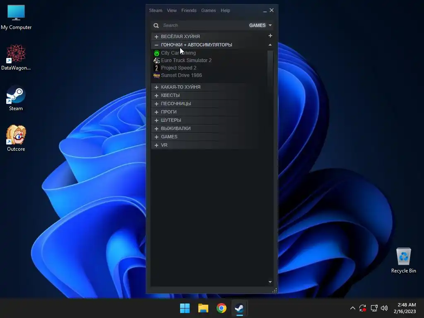424x318 pixels.
Task: Click the scrollbar up arrow
Action: (270, 45)
